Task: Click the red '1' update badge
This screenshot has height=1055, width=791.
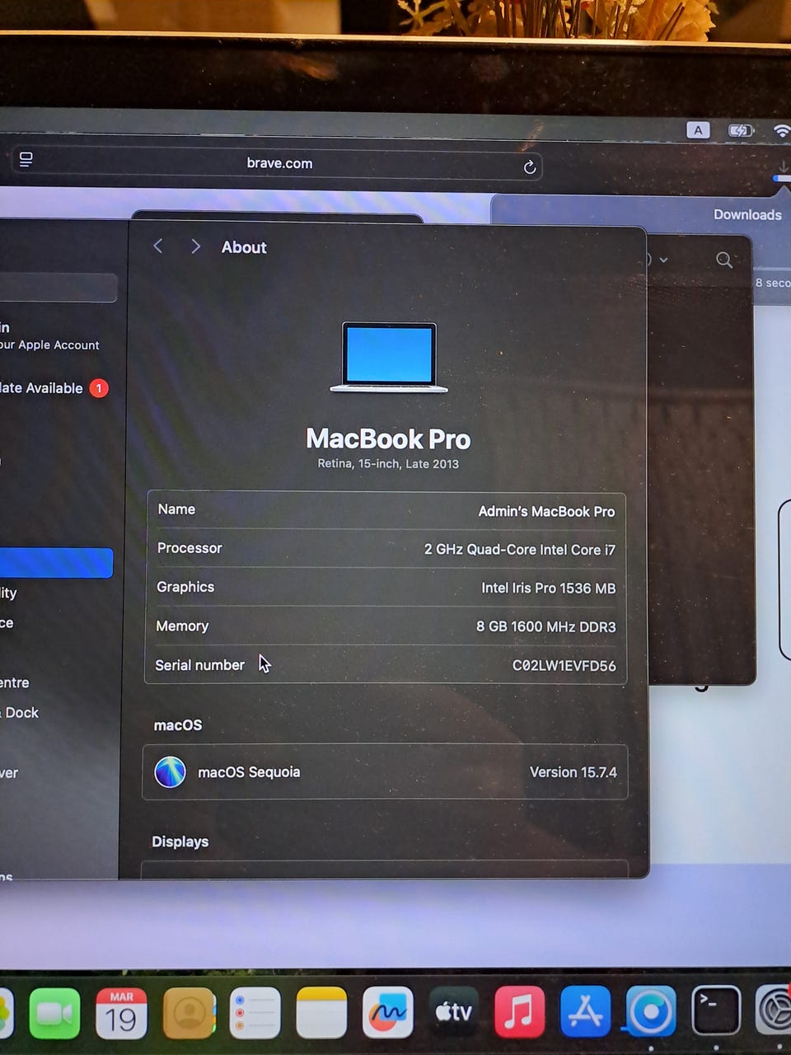Action: pyautogui.click(x=99, y=388)
